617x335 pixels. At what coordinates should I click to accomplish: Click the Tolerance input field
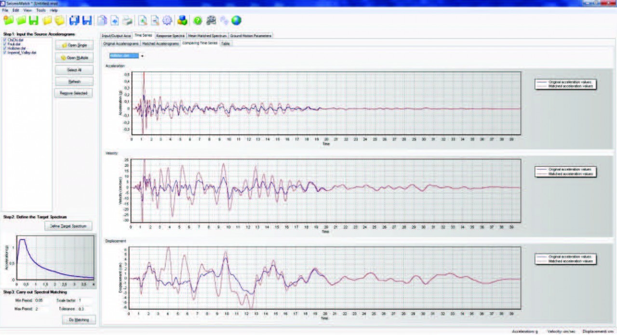84,308
